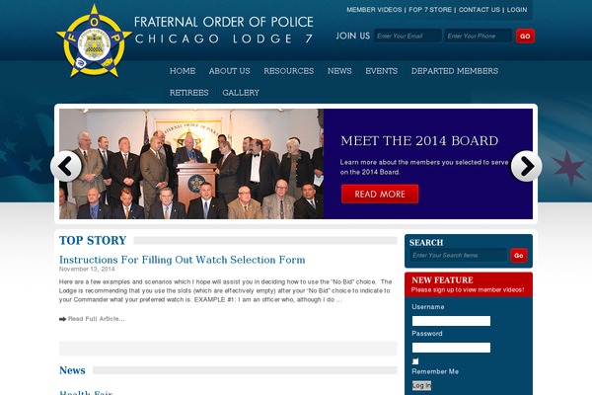
Task: Advance slider with right arrow
Action: (x=526, y=166)
